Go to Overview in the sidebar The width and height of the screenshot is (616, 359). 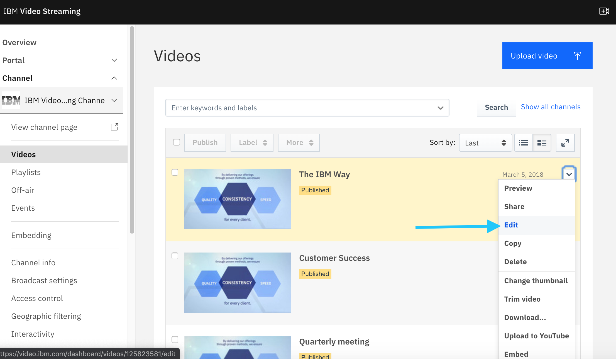[x=19, y=42]
